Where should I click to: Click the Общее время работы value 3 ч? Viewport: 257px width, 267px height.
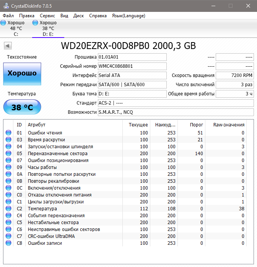click(x=235, y=94)
